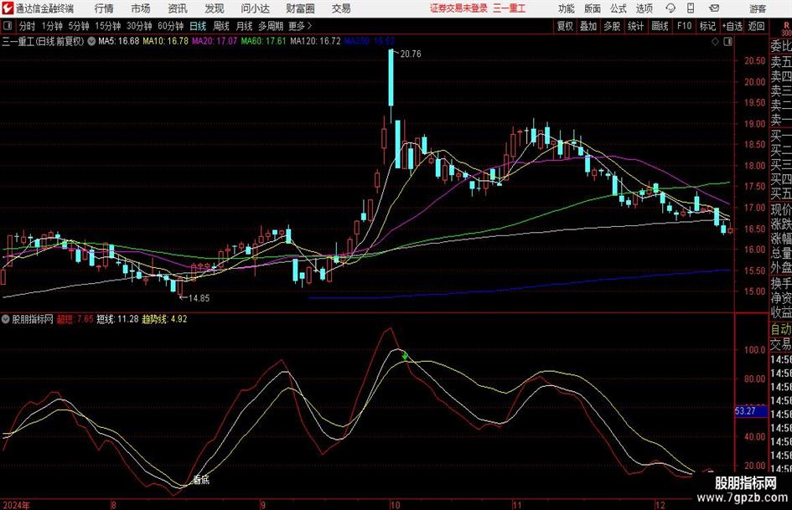Click the 20.76 high price label
The height and width of the screenshot is (510, 792).
click(411, 54)
